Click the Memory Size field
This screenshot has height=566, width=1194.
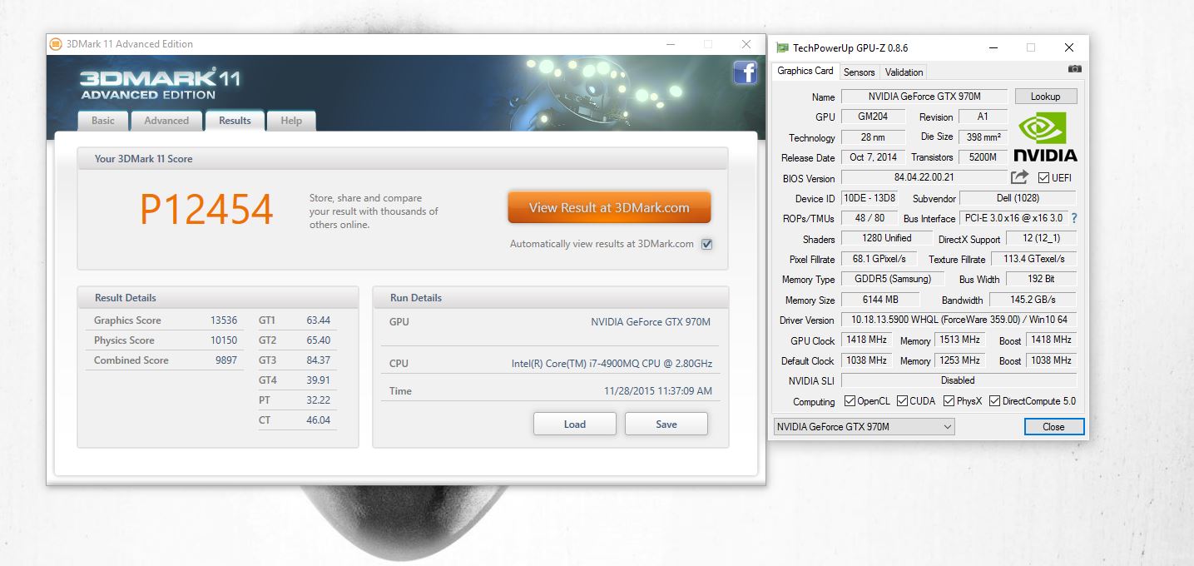point(880,300)
